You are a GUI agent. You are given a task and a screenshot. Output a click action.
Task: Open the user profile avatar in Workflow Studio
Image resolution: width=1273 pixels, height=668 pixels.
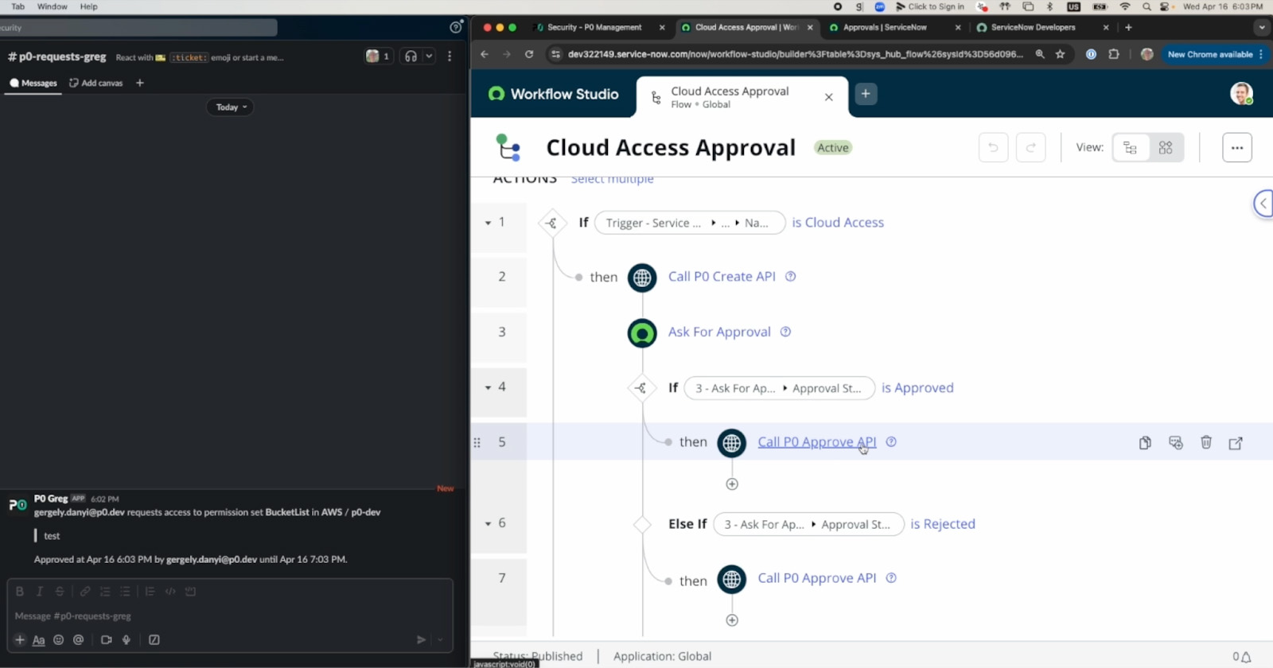pos(1241,94)
